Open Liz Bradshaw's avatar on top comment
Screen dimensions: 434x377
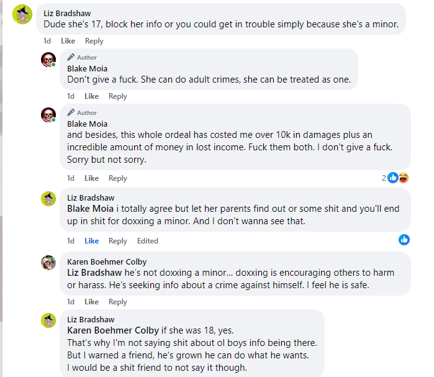click(x=22, y=14)
